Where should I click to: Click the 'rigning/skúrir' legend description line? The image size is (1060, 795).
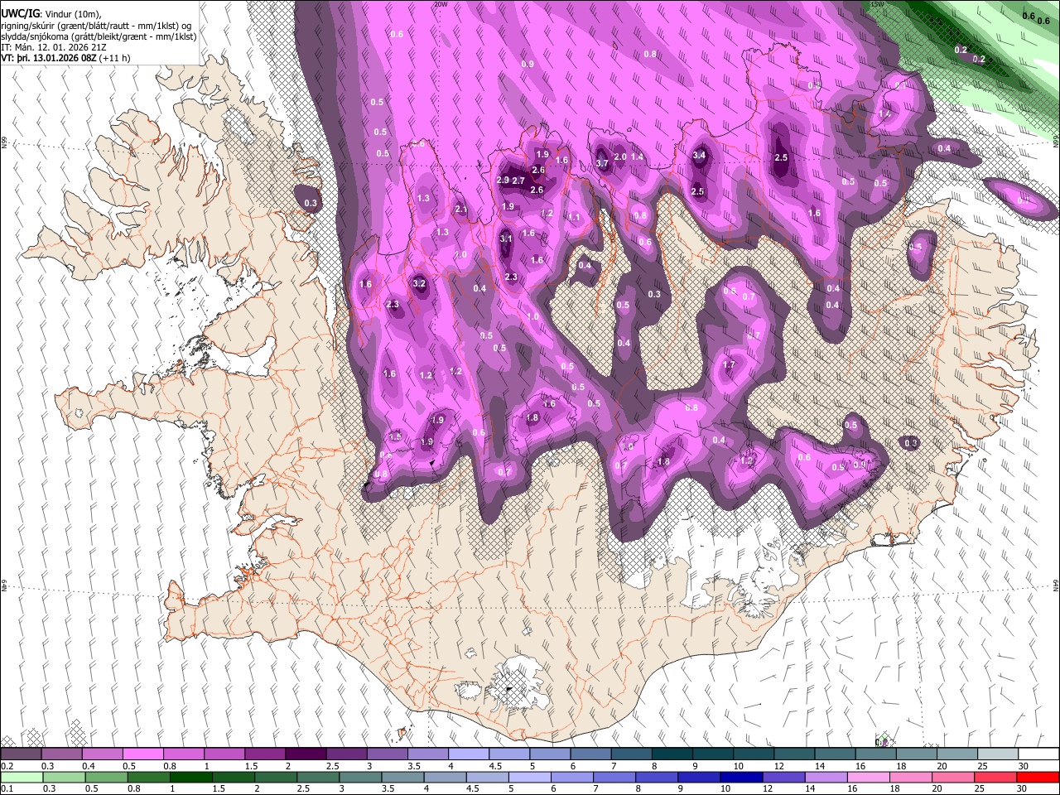pyautogui.click(x=96, y=25)
